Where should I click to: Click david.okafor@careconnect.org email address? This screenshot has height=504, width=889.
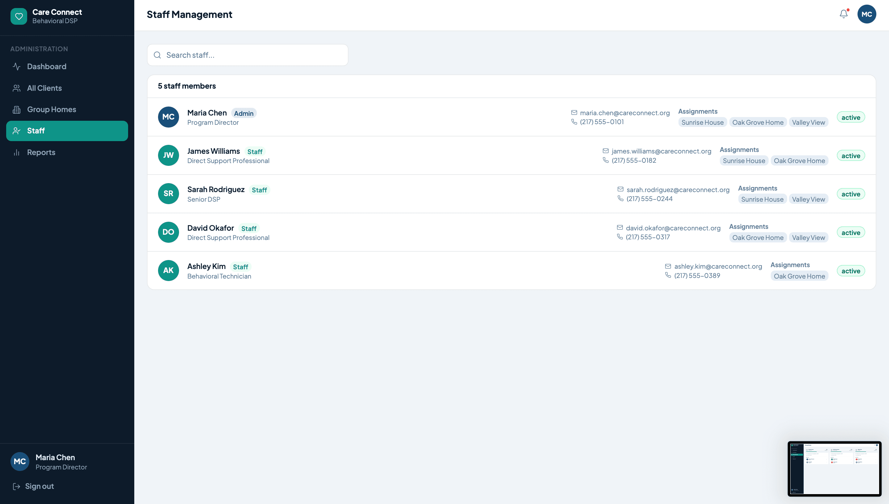coord(673,228)
